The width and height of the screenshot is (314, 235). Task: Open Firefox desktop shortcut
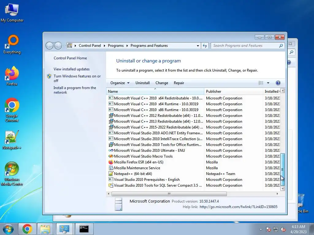[x=12, y=76]
